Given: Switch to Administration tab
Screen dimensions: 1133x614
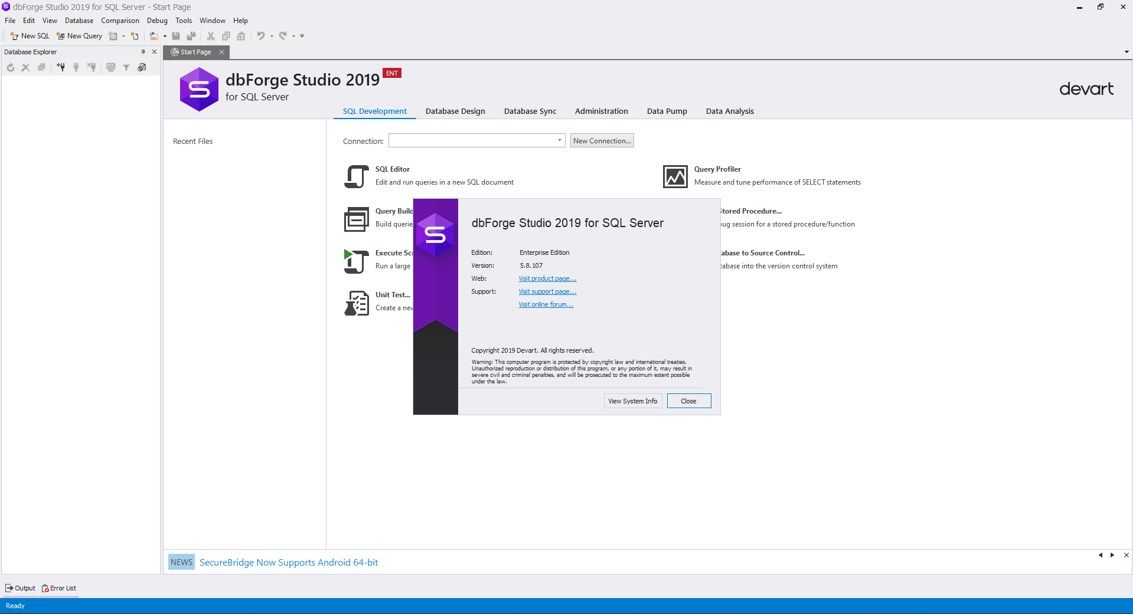Looking at the screenshot, I should [602, 111].
